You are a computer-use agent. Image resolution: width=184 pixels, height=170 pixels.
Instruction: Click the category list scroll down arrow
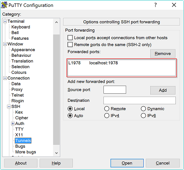pos(57,153)
